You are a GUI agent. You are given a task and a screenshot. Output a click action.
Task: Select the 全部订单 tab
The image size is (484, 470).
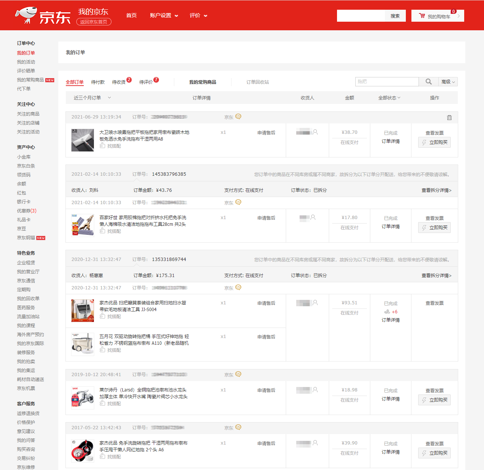[75, 82]
